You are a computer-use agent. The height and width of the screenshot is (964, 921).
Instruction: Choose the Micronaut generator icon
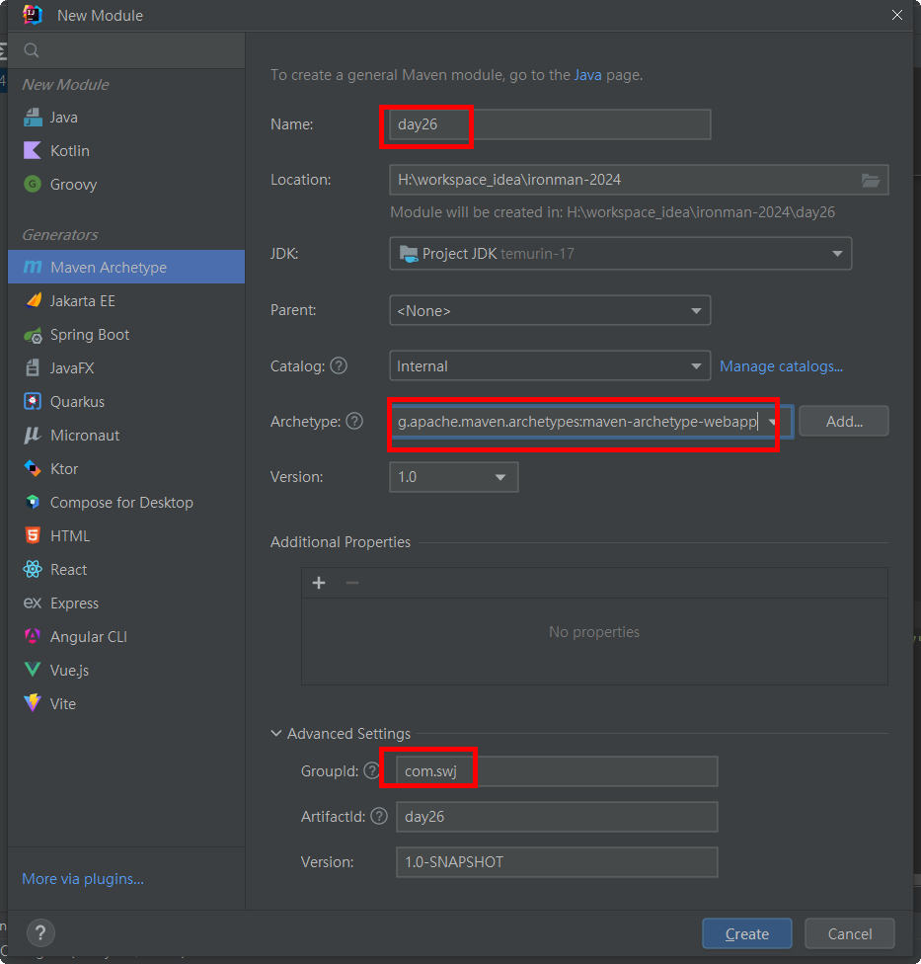(x=33, y=436)
